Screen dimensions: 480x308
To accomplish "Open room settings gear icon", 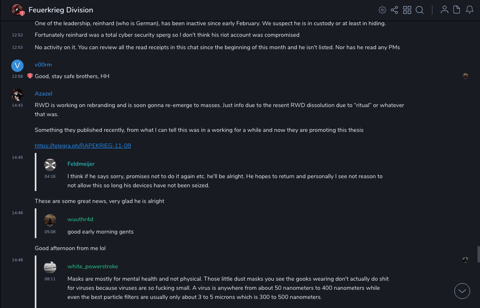I will click(x=382, y=10).
